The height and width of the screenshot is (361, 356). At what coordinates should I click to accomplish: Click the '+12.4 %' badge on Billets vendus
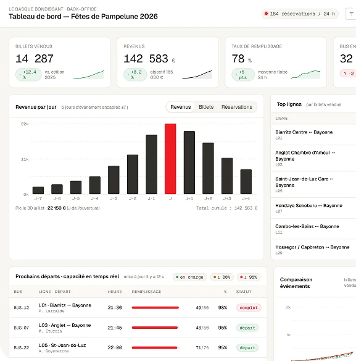28,75
